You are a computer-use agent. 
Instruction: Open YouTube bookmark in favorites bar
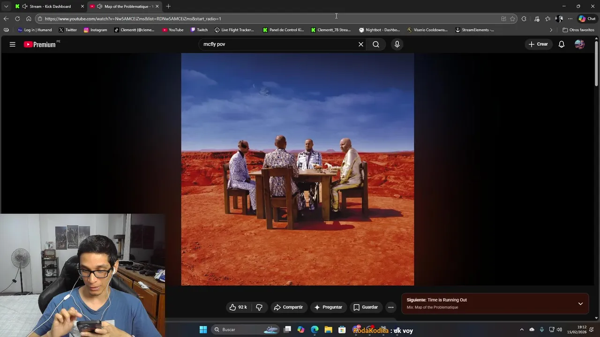tap(172, 30)
